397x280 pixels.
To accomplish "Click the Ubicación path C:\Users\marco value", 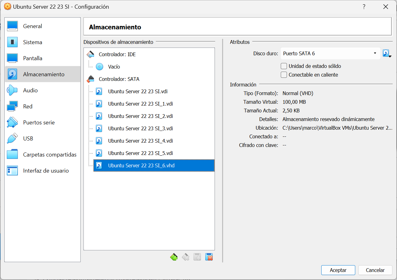I will pos(337,128).
